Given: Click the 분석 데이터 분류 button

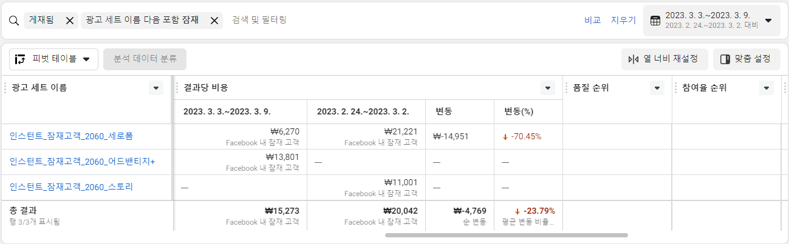Looking at the screenshot, I should tap(145, 59).
